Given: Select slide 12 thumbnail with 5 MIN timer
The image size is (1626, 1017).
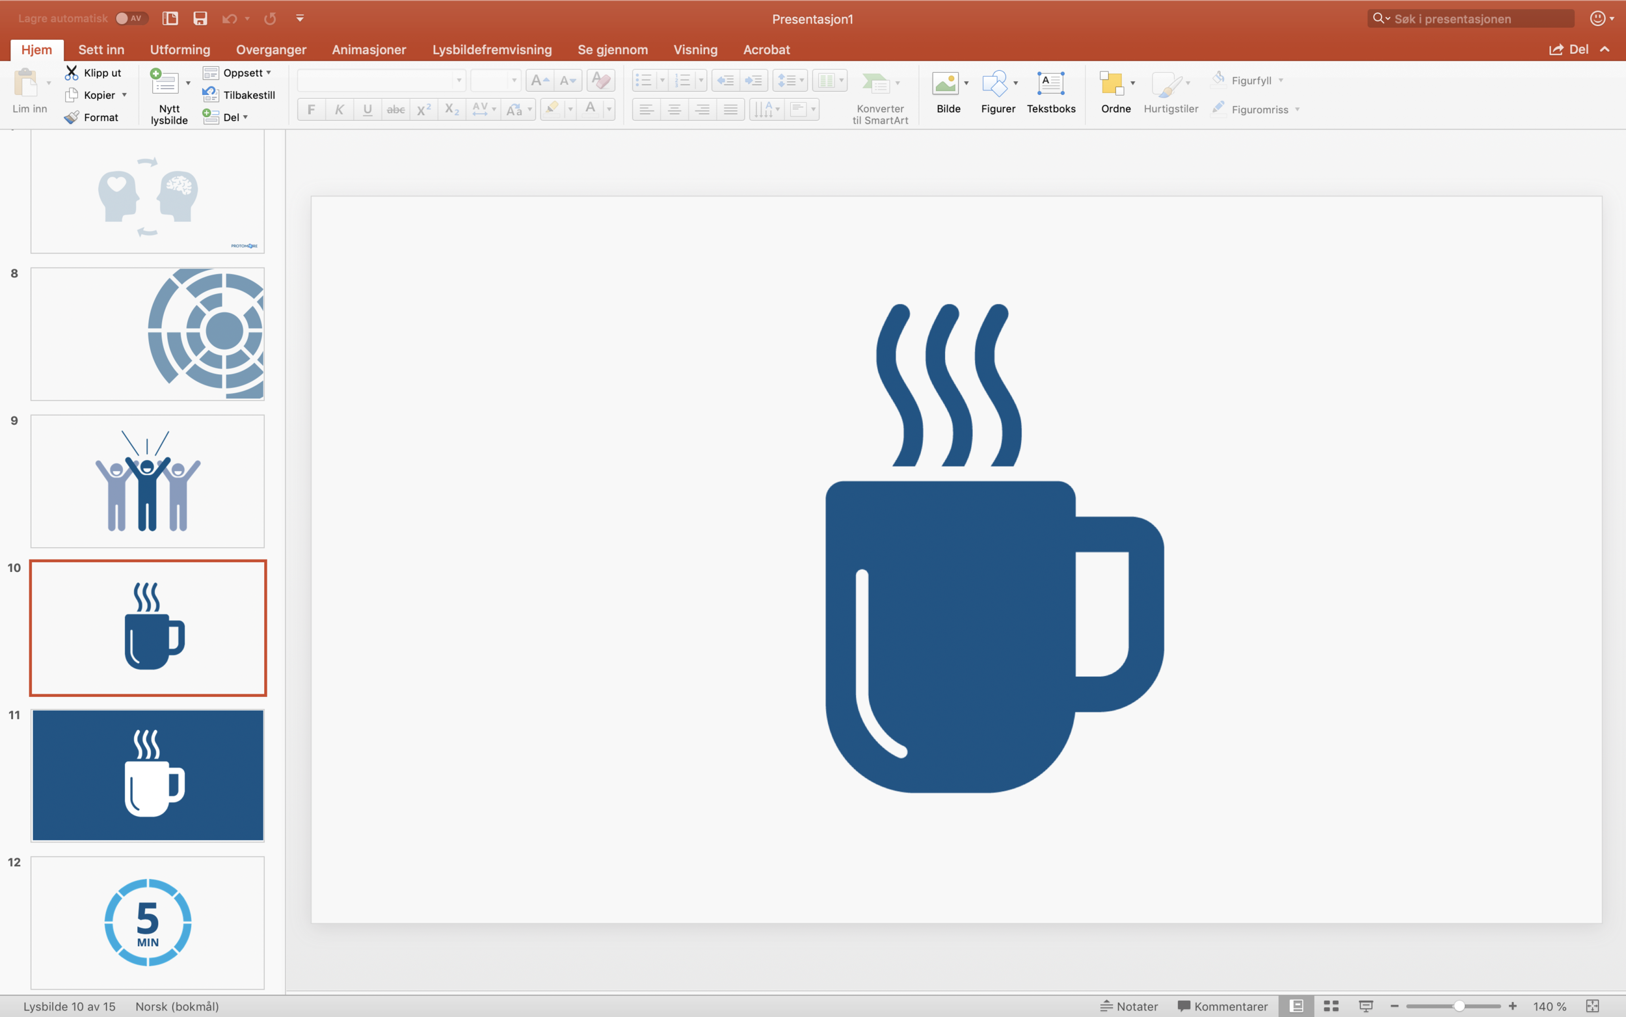Looking at the screenshot, I should 147,922.
